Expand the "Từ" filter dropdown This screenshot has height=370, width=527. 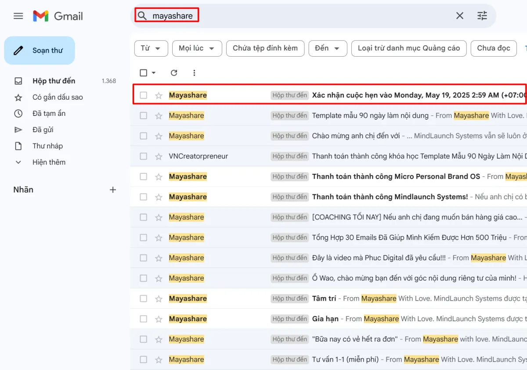(151, 48)
